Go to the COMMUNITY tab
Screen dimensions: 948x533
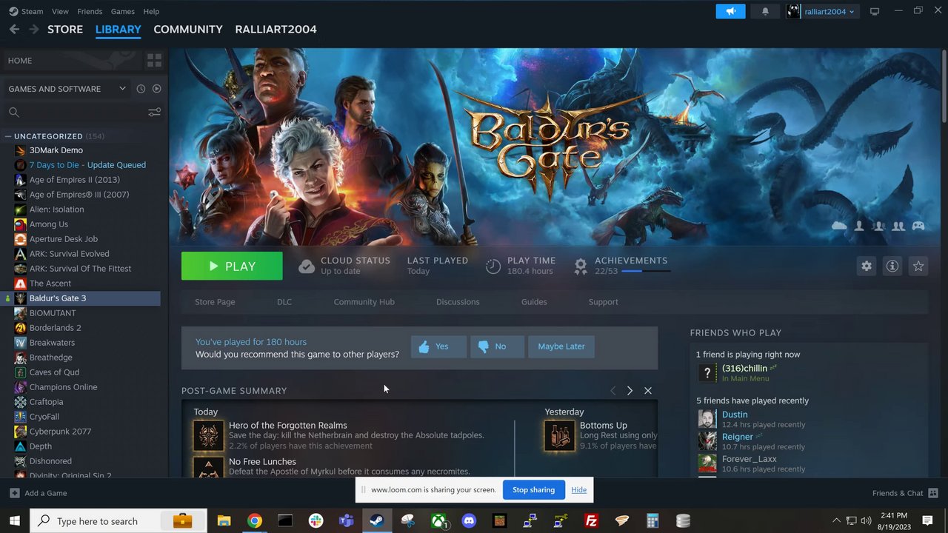tap(188, 29)
